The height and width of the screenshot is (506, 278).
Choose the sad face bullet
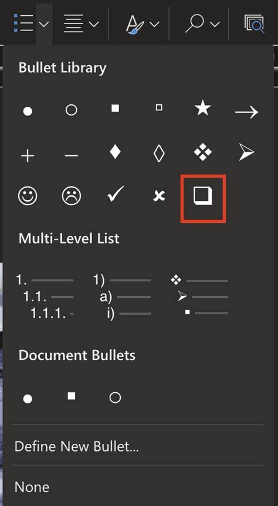72,196
